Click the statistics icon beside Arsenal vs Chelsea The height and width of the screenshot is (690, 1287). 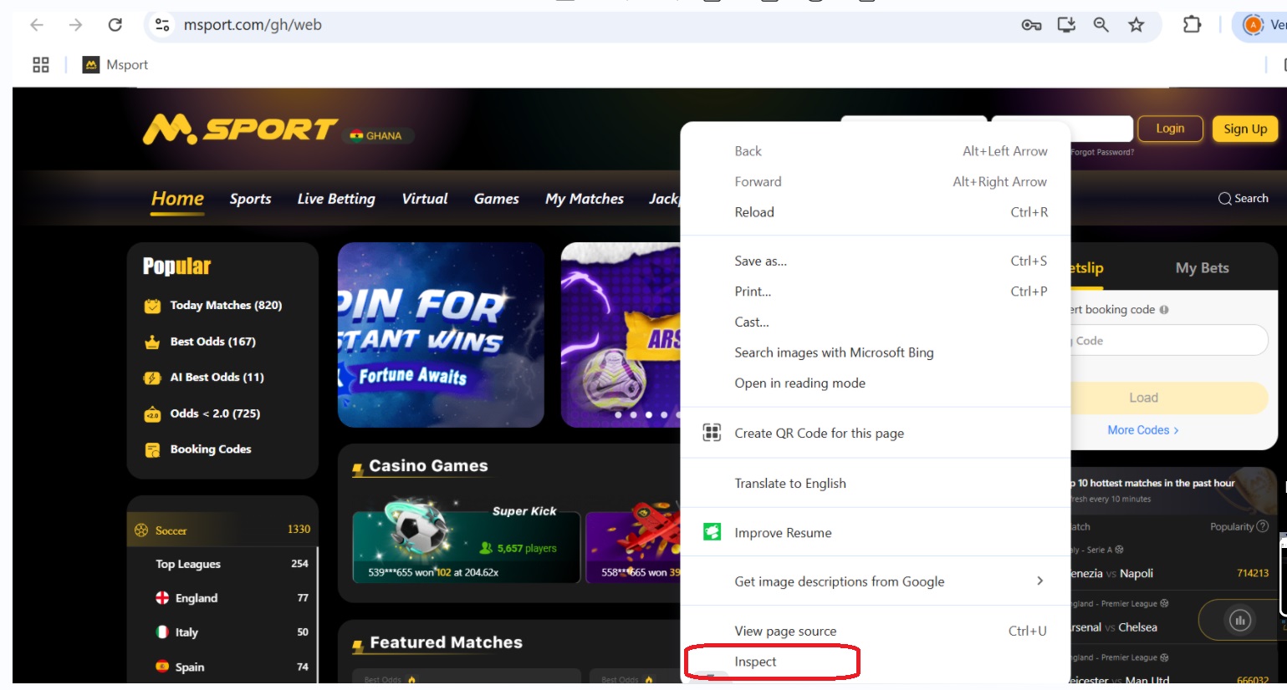[x=1239, y=620]
